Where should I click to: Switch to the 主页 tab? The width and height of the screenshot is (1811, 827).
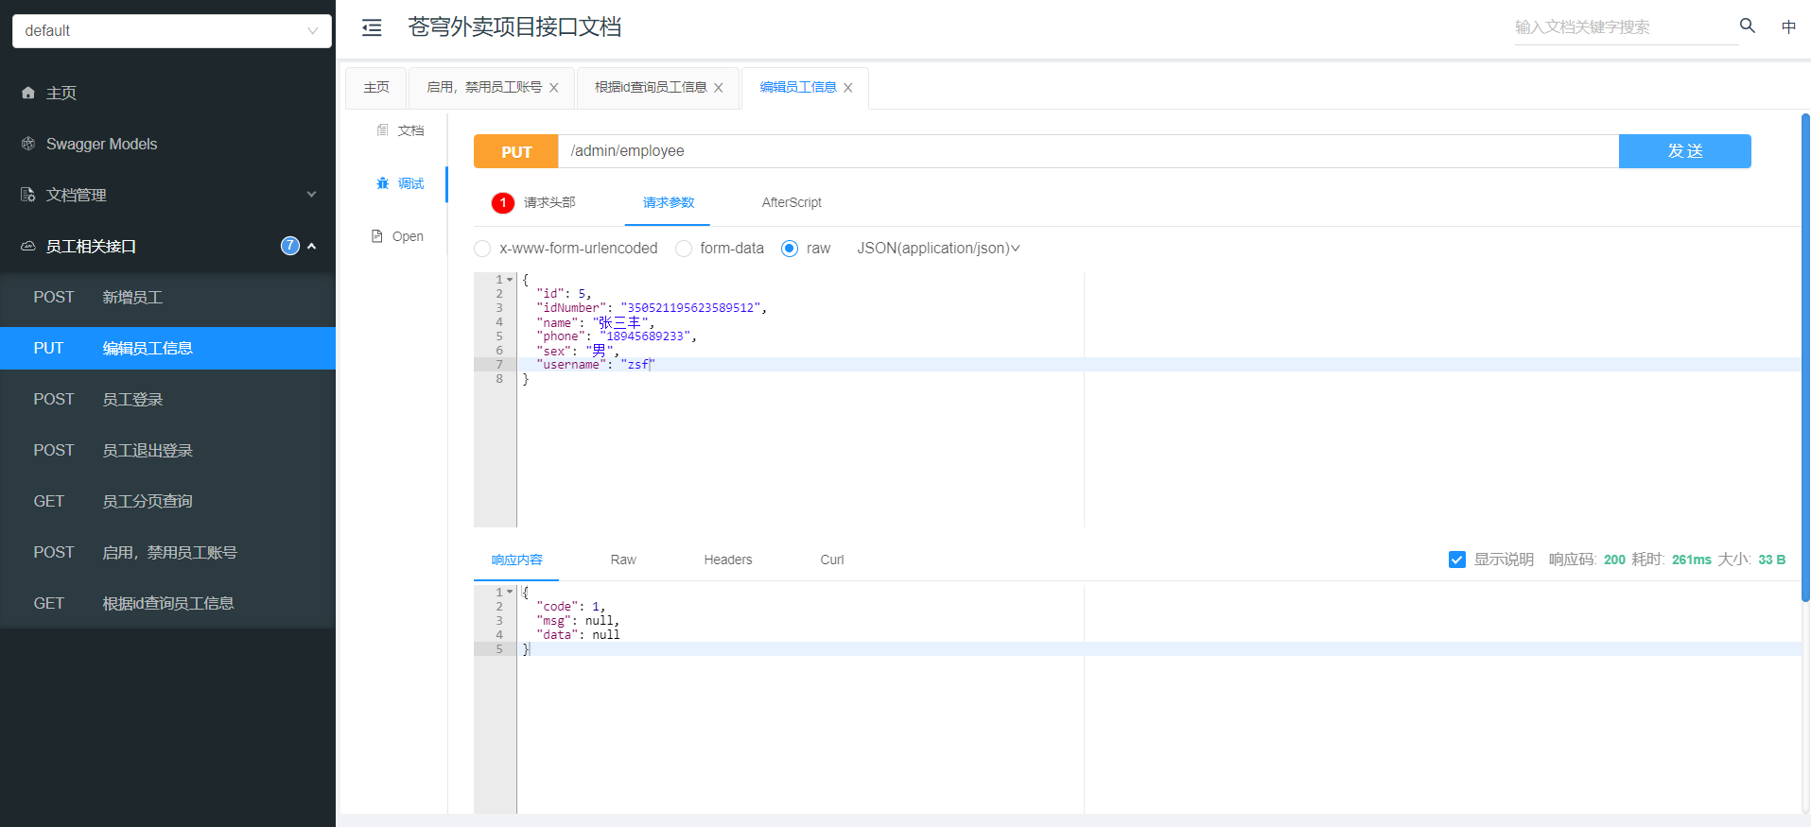[376, 87]
